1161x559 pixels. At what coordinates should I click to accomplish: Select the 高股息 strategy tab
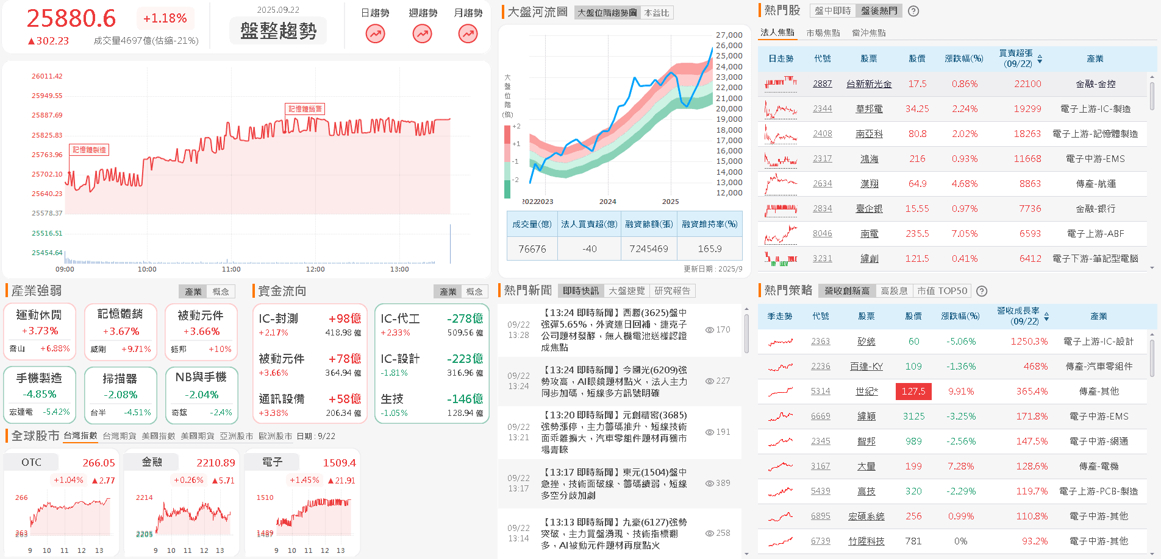[895, 291]
